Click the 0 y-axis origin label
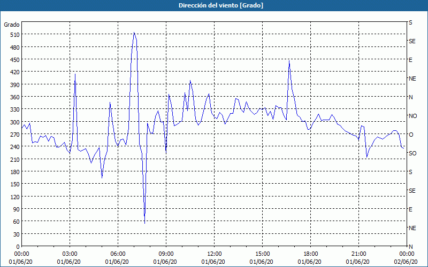The height and width of the screenshot is (267, 428). click(x=18, y=247)
